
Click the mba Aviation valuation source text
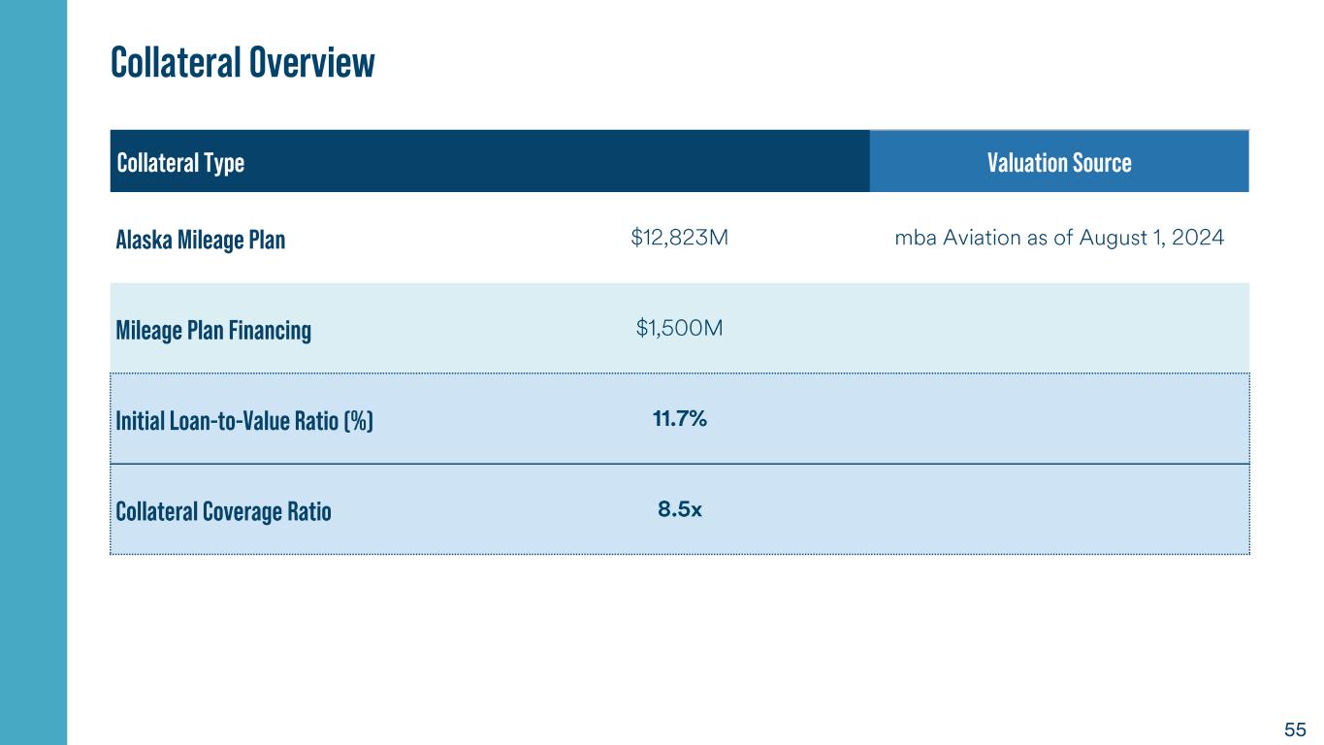coord(1058,238)
